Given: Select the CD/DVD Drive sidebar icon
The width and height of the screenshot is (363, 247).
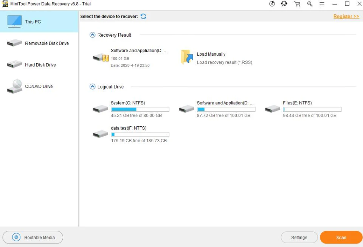Looking at the screenshot, I should point(14,85).
